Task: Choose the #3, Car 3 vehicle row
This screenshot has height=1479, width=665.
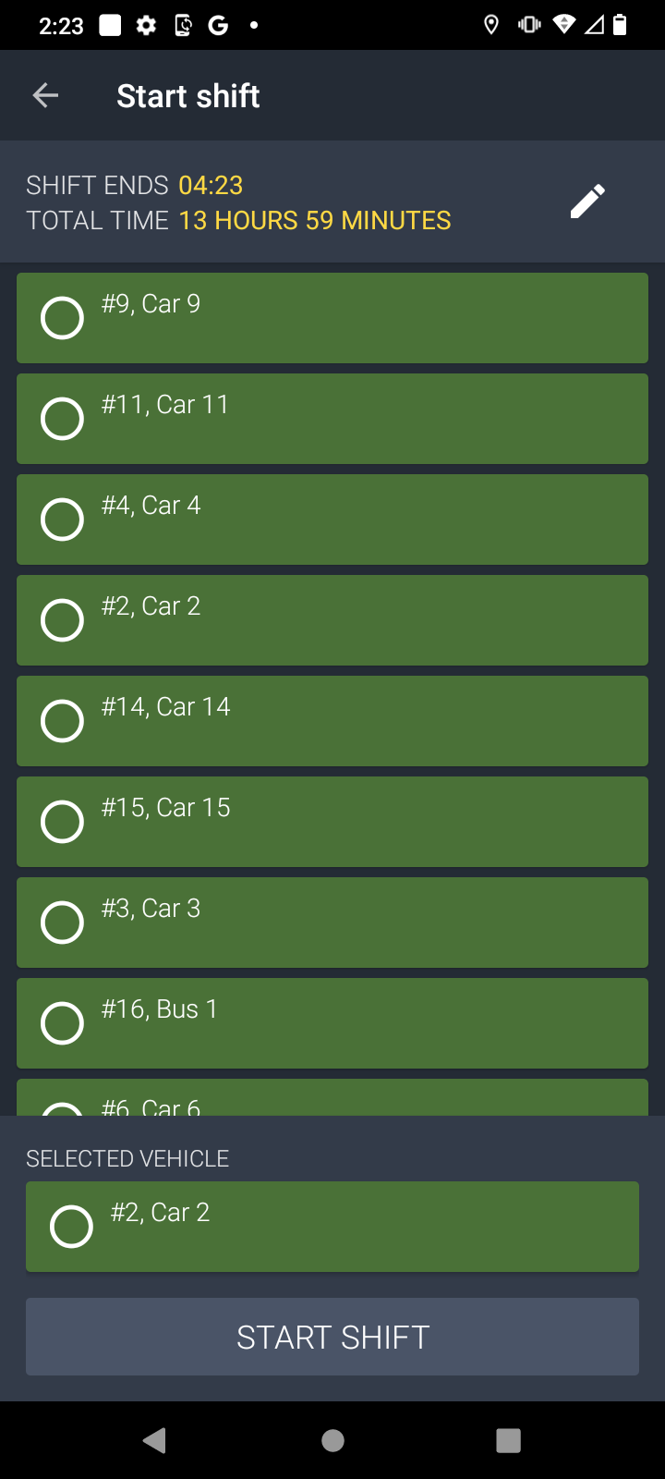Action: click(x=332, y=923)
